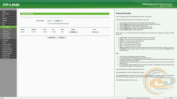Click the 'Started' service status text
Image resolution: width=177 pixels, height=99 pixels.
click(49, 21)
